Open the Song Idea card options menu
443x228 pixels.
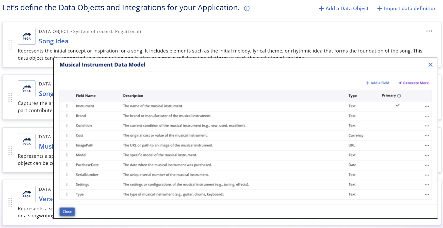[x=429, y=31]
